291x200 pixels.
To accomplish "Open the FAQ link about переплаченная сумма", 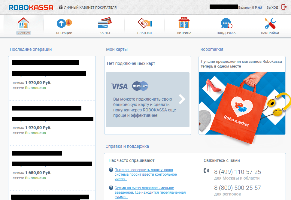I will pyautogui.click(x=150, y=192).
